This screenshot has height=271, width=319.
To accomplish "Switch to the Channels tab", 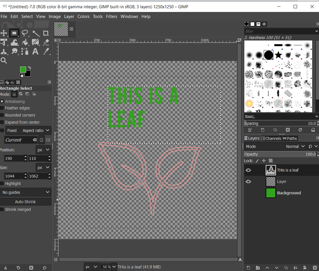I will pos(271,138).
